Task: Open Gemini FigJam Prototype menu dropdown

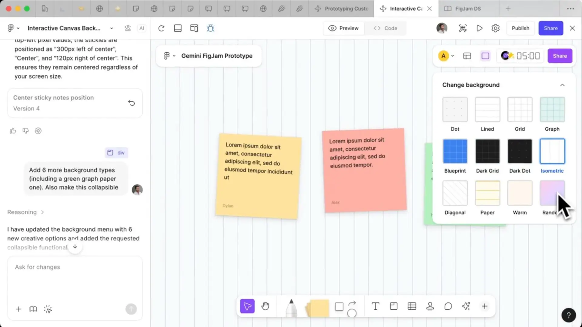Action: 169,56
